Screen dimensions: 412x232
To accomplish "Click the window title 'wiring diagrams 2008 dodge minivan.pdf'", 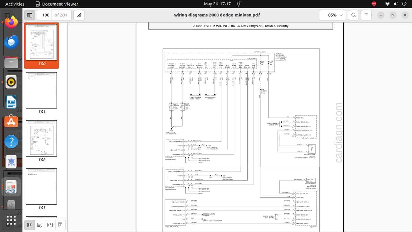I will pos(217,15).
